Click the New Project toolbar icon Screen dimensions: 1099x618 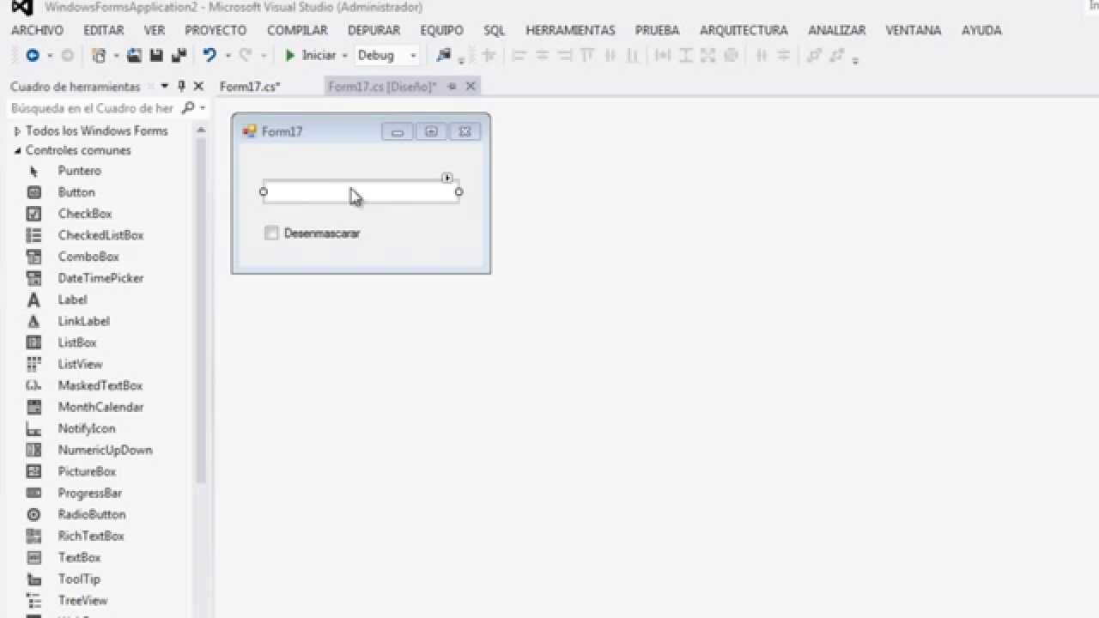pos(99,55)
